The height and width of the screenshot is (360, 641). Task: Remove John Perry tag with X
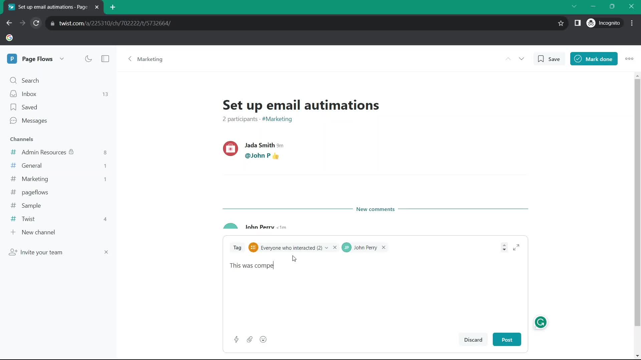click(384, 247)
